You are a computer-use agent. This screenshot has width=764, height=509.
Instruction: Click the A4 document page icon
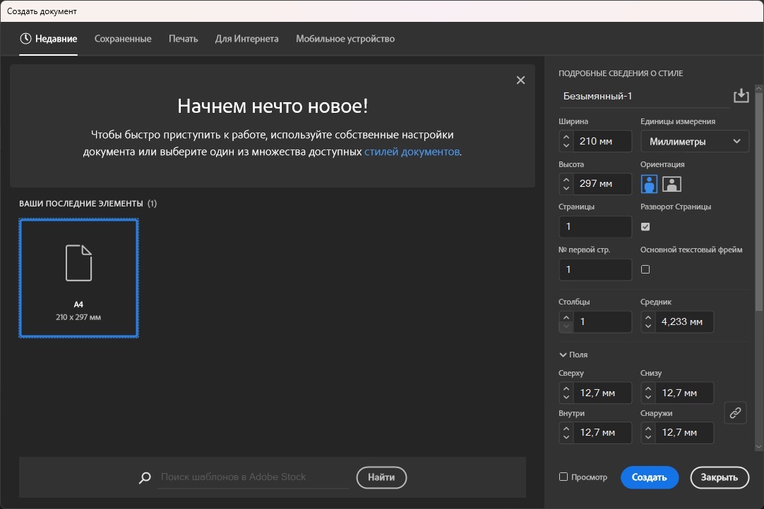79,263
